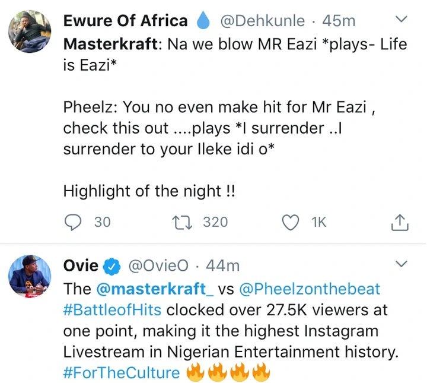427x383 pixels.
Task: View the 320 retweets count
Action: tap(215, 222)
